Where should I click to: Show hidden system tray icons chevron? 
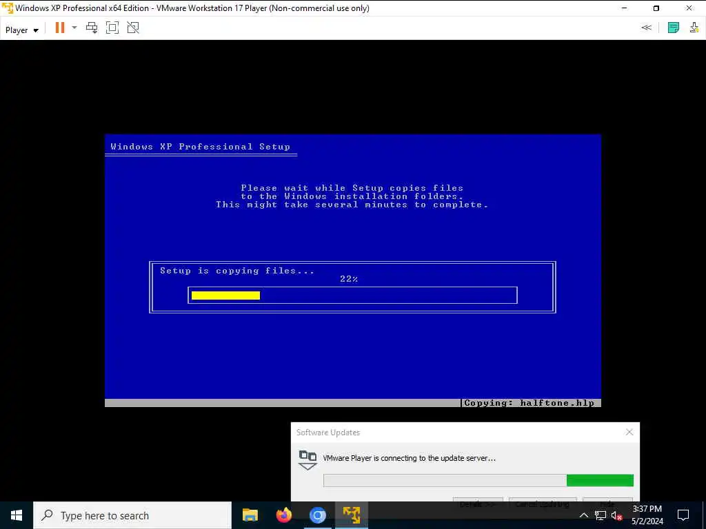(583, 515)
